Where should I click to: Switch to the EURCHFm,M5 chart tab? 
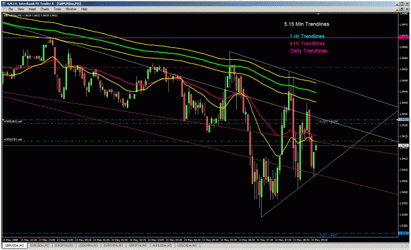coord(113,245)
